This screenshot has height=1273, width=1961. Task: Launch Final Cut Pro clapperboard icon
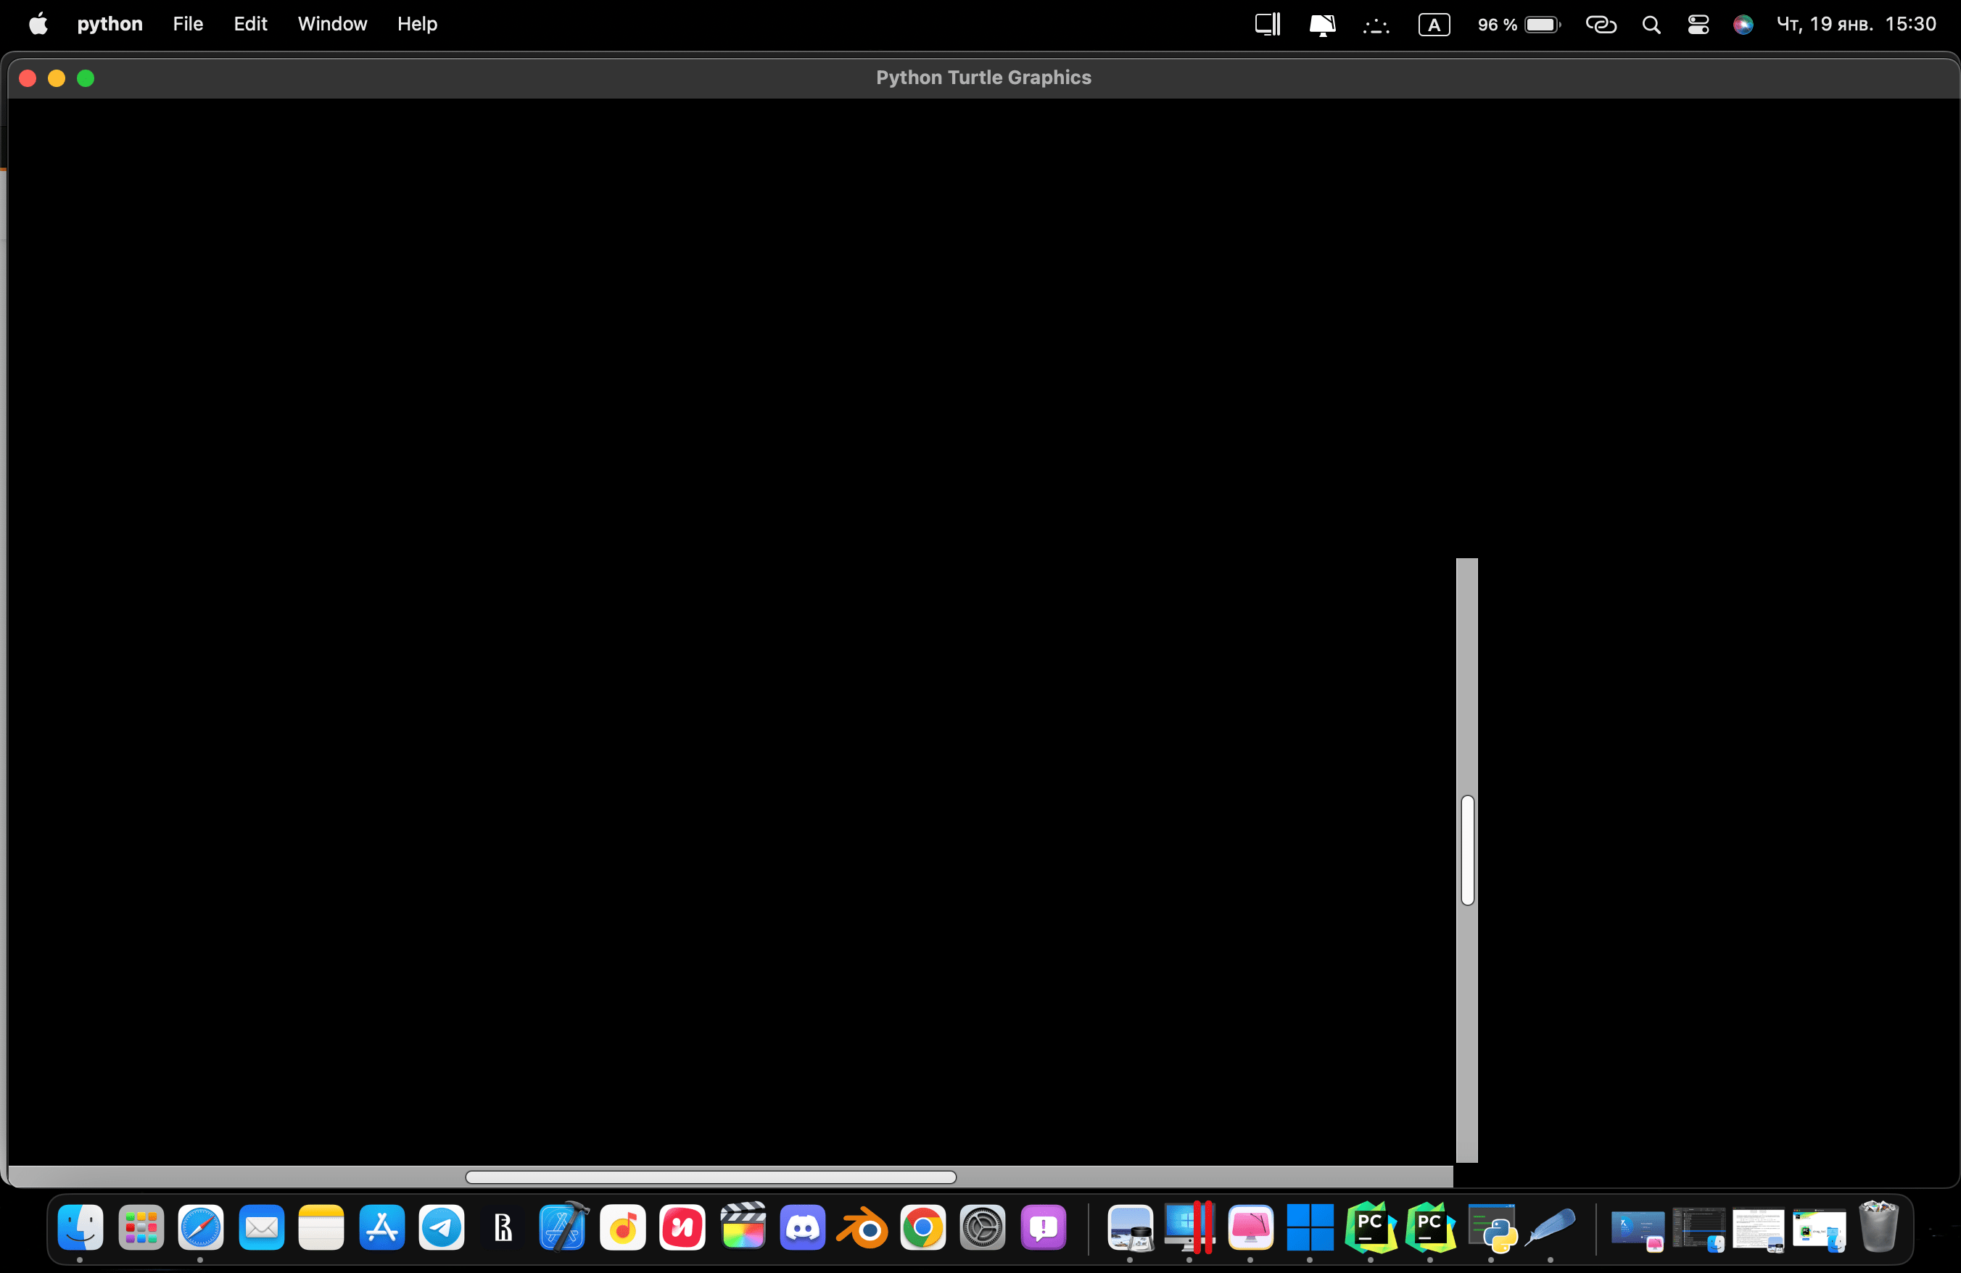[743, 1226]
